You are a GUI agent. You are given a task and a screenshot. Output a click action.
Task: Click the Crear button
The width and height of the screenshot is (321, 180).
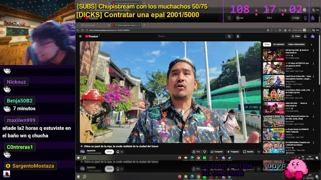click(x=296, y=36)
